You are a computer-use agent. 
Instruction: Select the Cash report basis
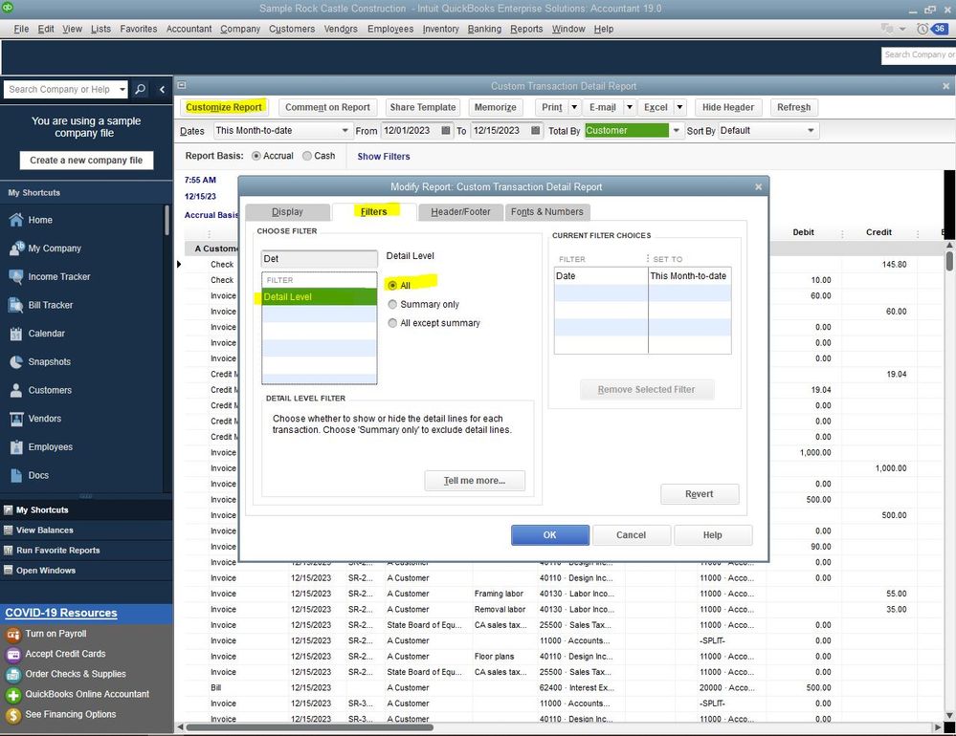tap(306, 156)
